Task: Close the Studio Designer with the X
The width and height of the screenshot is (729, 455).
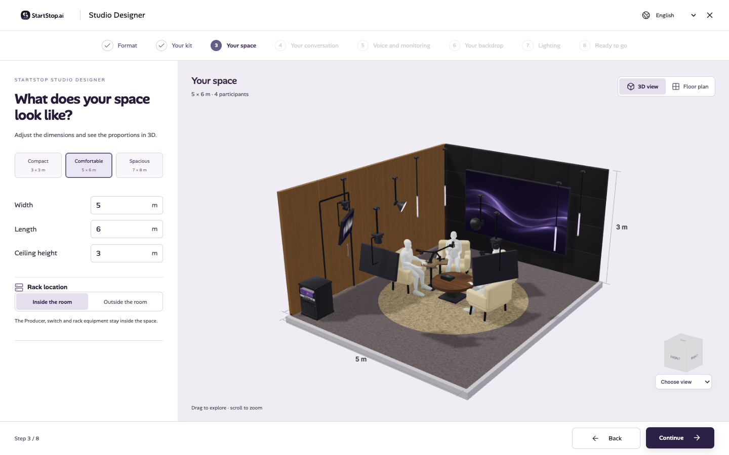Action: tap(710, 15)
